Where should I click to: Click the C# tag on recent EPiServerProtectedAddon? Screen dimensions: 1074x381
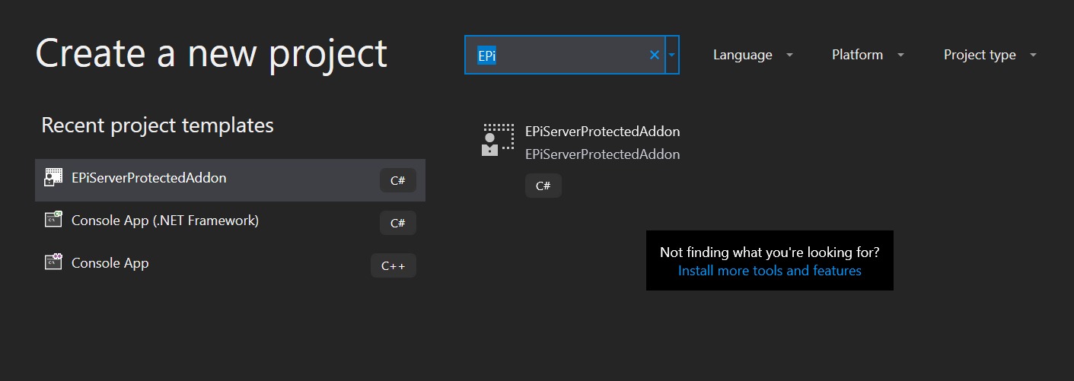pos(397,180)
